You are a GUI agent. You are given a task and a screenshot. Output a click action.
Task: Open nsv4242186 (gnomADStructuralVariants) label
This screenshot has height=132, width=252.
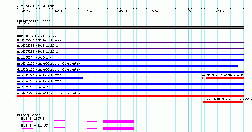(48, 63)
